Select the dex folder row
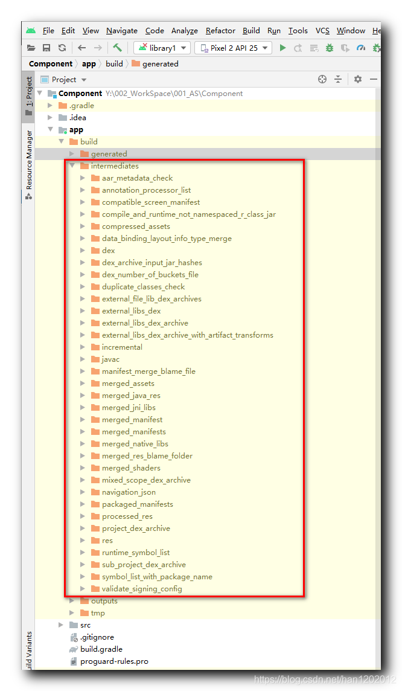Image resolution: width=402 pixels, height=691 pixels. click(108, 250)
